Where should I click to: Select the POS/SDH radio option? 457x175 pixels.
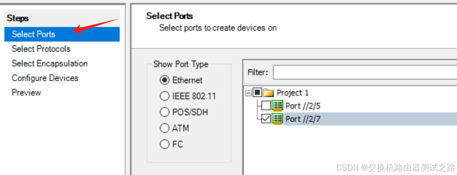(165, 112)
